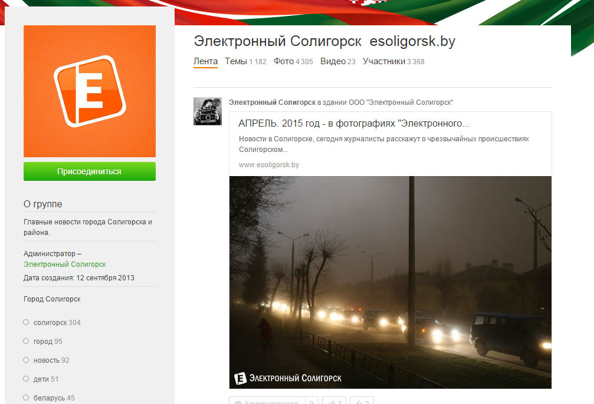Click the www.esoligorsk.by link in the post
Image resolution: width=594 pixels, height=404 pixels.
click(269, 165)
